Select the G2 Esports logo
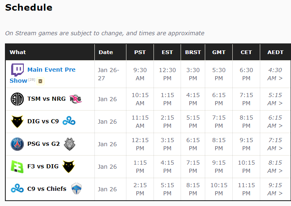This screenshot has width=291, height=206. point(70,144)
